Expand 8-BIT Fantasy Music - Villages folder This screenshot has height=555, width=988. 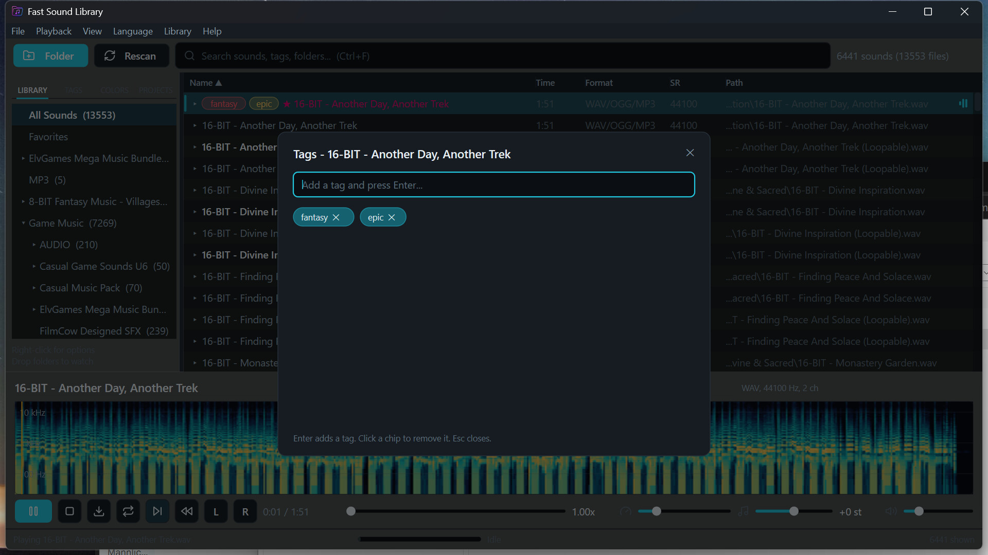pyautogui.click(x=23, y=201)
